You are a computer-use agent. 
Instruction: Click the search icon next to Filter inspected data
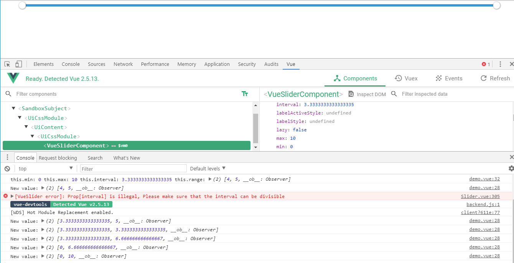click(394, 94)
